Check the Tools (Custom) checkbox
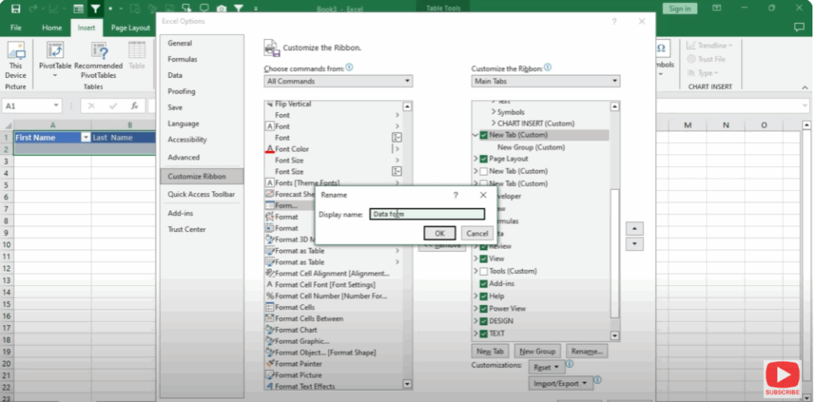 [484, 271]
